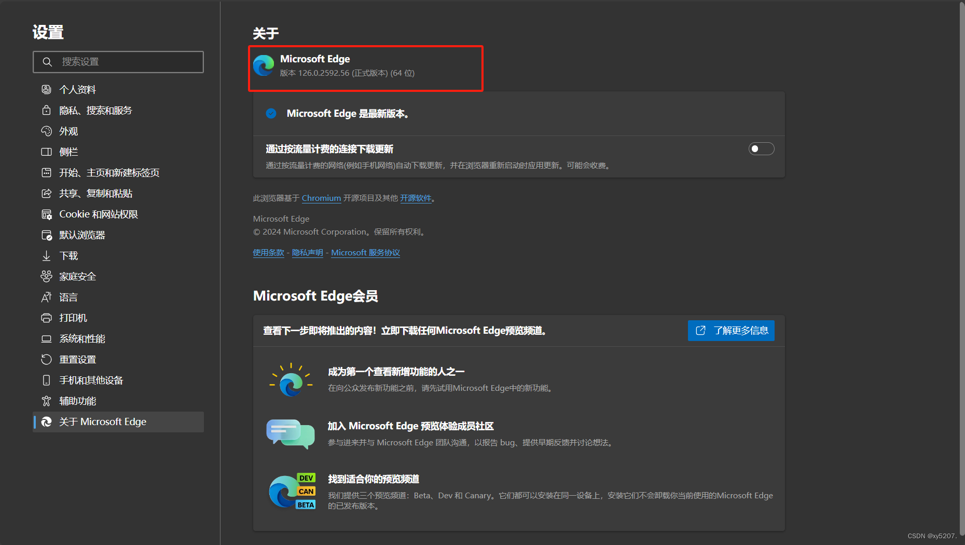Open 语言 settings page
Image resolution: width=965 pixels, height=545 pixels.
click(x=118, y=297)
